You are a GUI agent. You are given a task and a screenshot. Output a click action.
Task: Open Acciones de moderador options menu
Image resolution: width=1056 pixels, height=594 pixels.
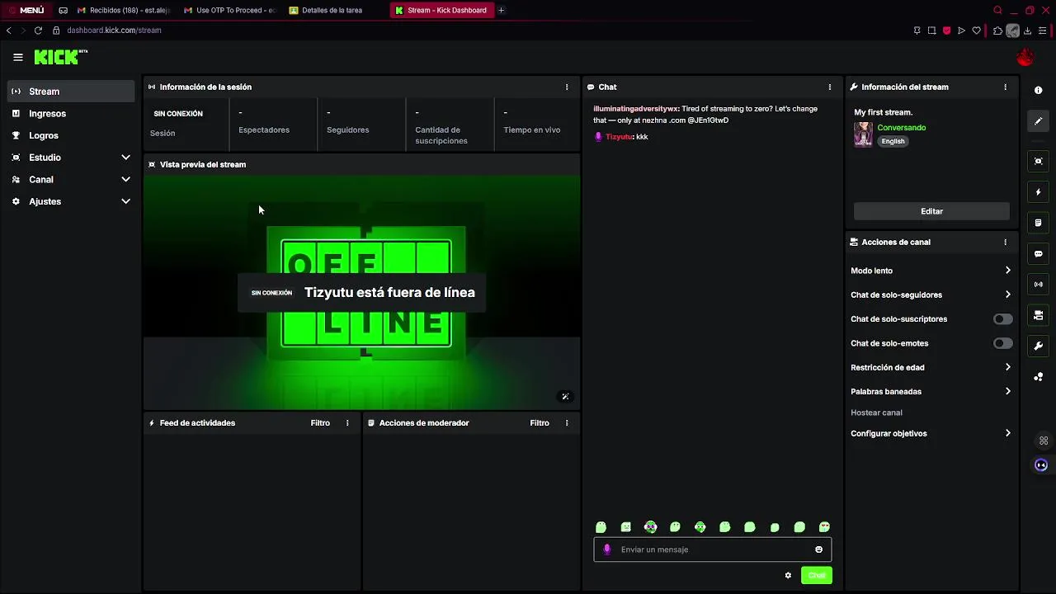coord(567,423)
